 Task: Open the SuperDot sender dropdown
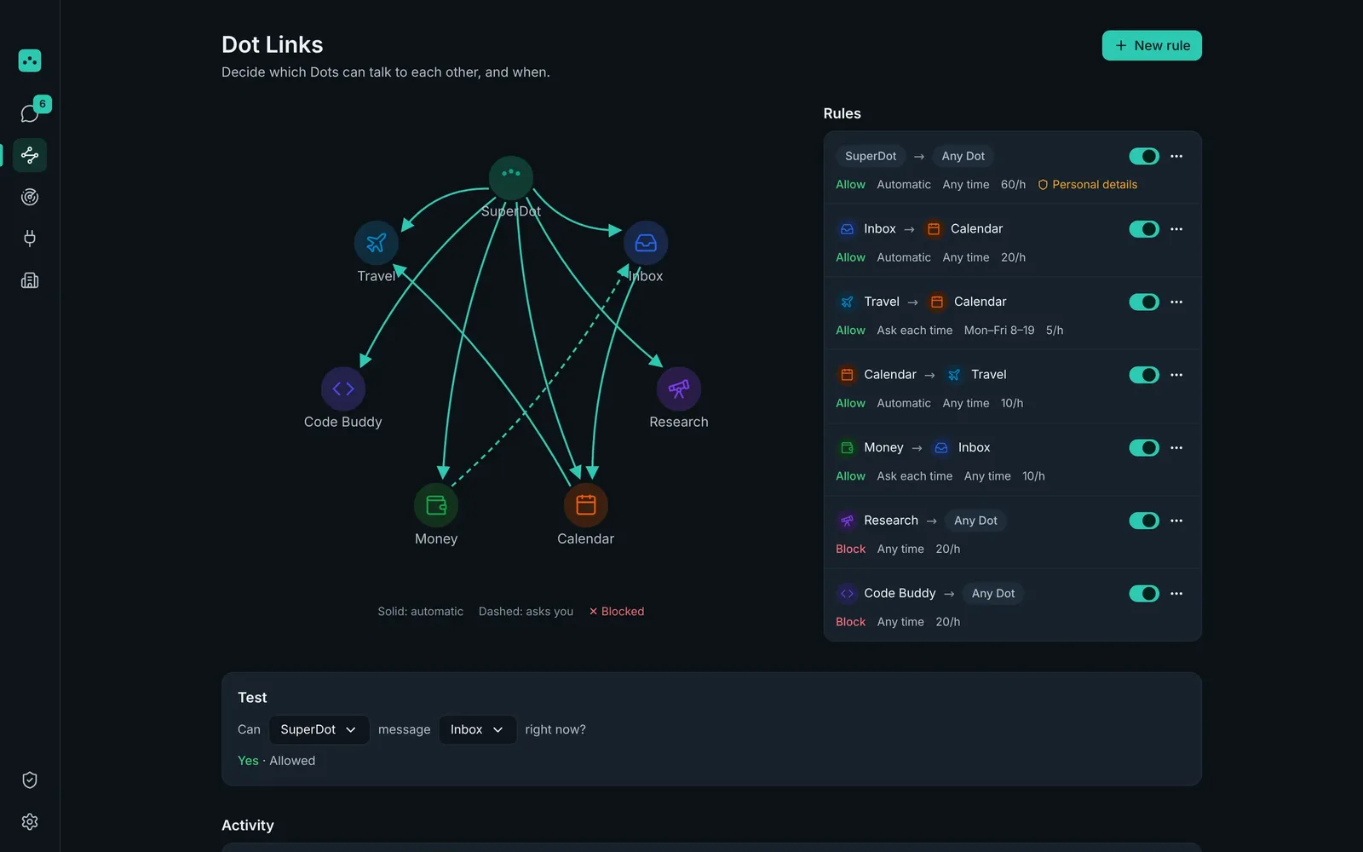click(319, 729)
